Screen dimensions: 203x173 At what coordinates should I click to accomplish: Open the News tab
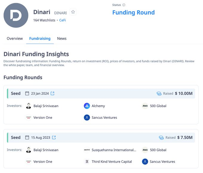(62, 38)
